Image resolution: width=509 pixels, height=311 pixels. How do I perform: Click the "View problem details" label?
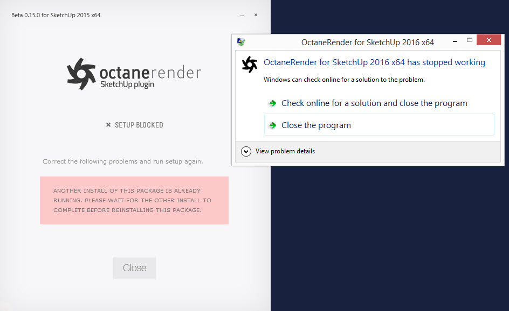click(x=285, y=151)
